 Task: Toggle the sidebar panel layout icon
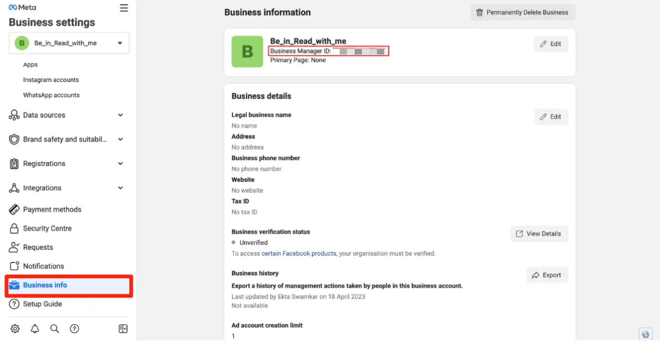pyautogui.click(x=123, y=329)
